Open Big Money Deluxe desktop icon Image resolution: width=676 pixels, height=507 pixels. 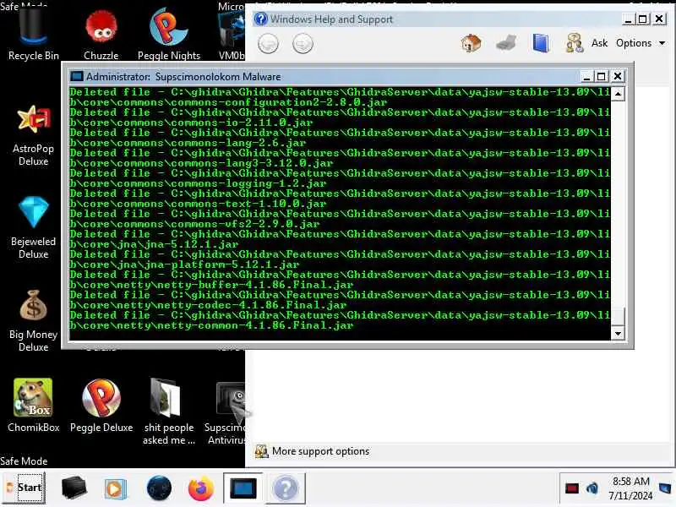[x=33, y=321]
